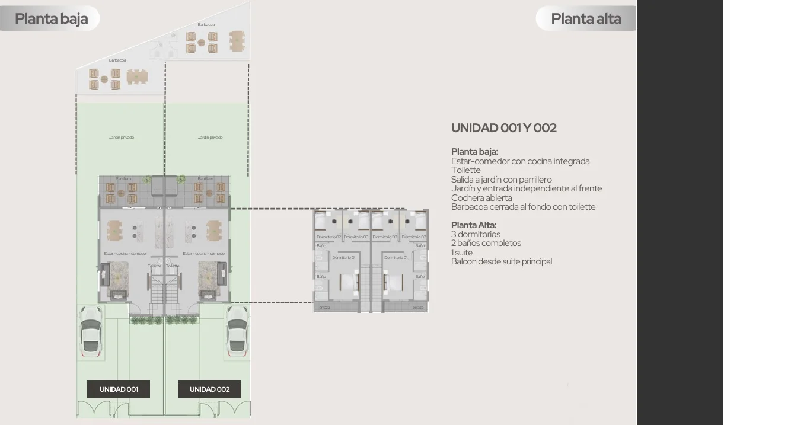Click the dining table in Unidad 002's Barbacoa
Image resolution: width=810 pixels, height=425 pixels.
pos(237,40)
